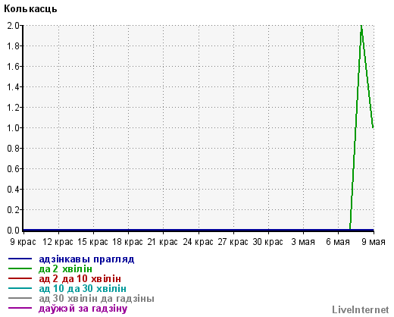Screen dimensions: 394x317
Task: Click the '6 мая' date axis label
Action: (338, 242)
